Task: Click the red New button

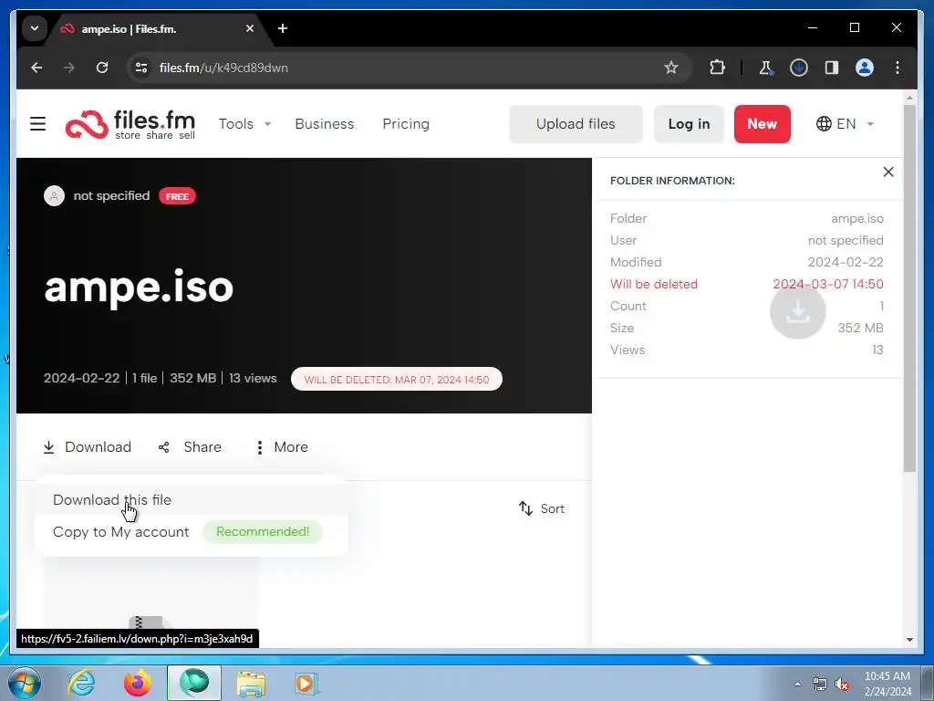Action: point(762,124)
